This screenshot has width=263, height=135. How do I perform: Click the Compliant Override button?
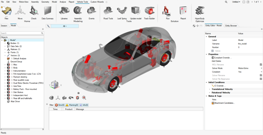pos(222,58)
